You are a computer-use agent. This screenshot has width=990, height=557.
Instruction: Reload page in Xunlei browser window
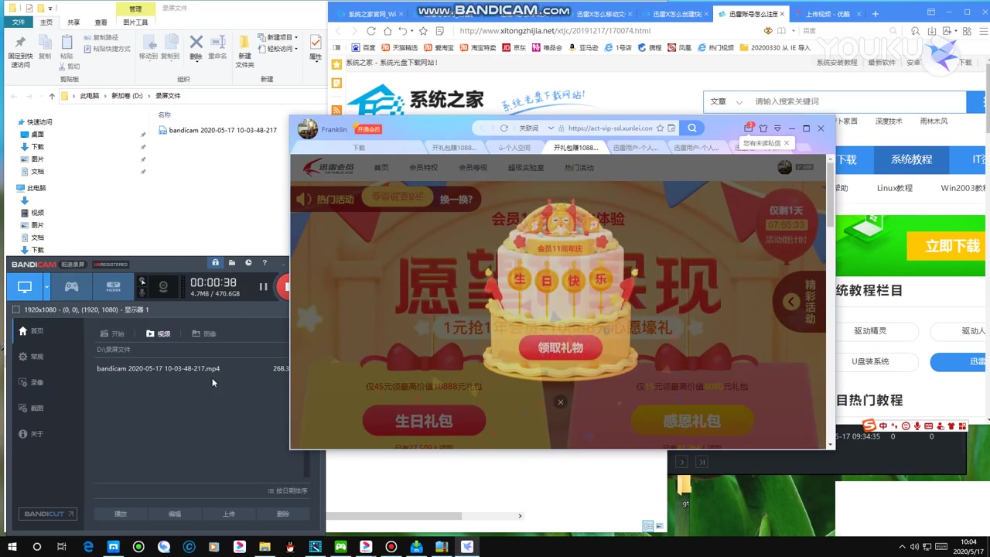coord(504,128)
